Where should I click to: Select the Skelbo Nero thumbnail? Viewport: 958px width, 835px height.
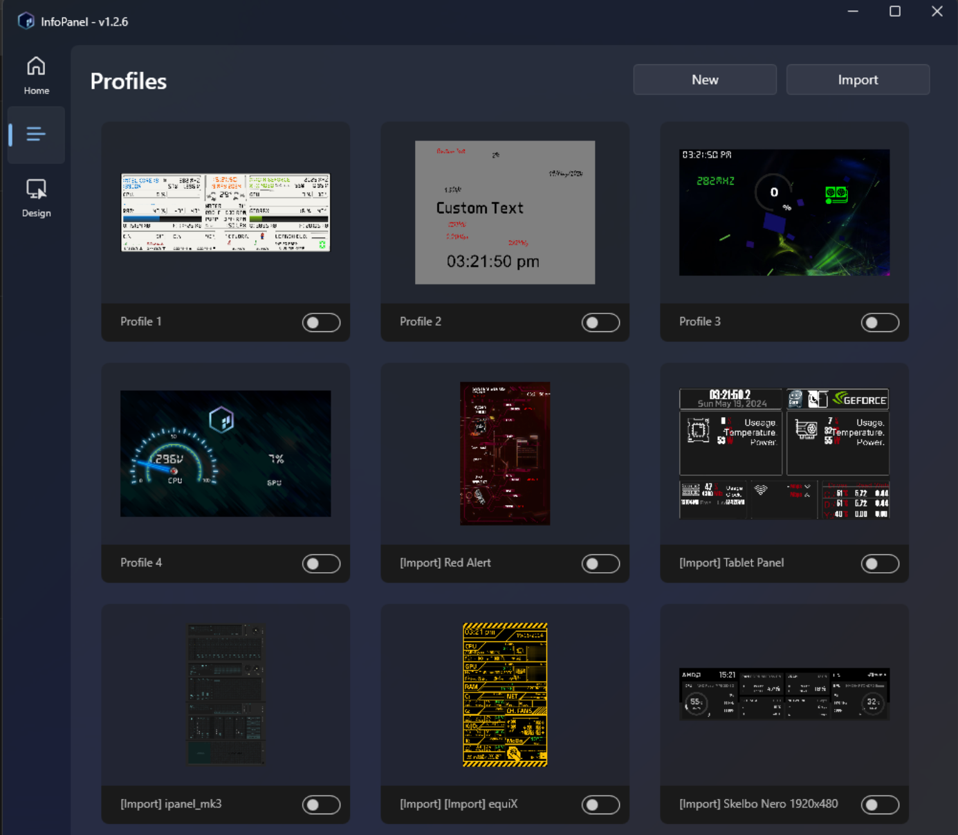click(784, 695)
